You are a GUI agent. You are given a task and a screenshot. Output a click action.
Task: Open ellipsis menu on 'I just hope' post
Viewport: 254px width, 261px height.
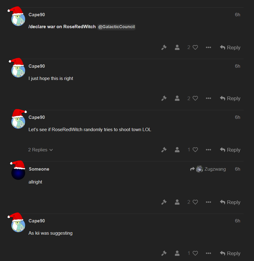208,98
